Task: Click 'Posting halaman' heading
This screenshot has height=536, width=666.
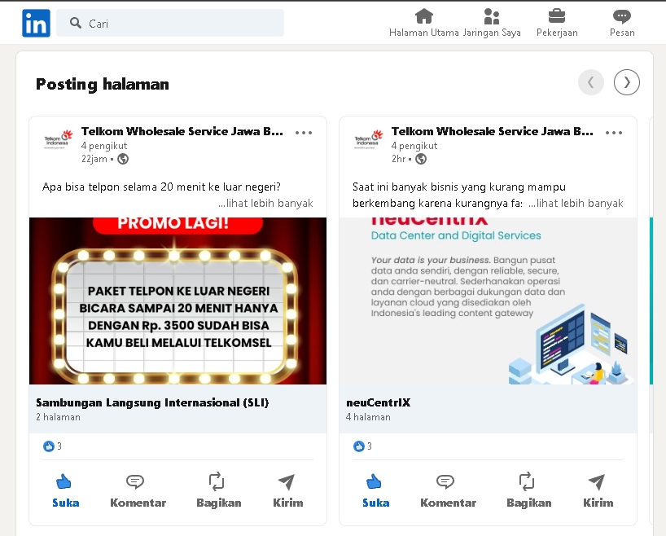Action: [x=103, y=84]
